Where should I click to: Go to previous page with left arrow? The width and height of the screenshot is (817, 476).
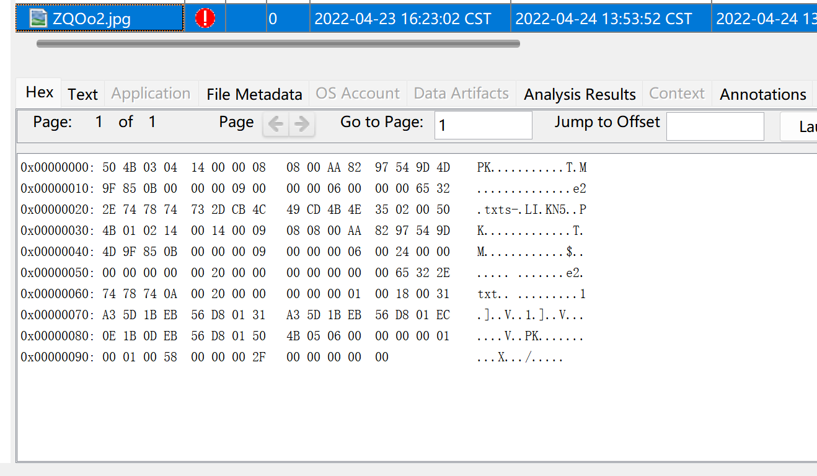coord(276,124)
